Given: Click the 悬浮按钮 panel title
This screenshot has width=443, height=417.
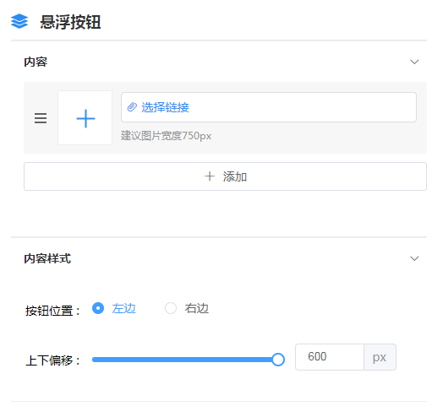Looking at the screenshot, I should pos(70,22).
